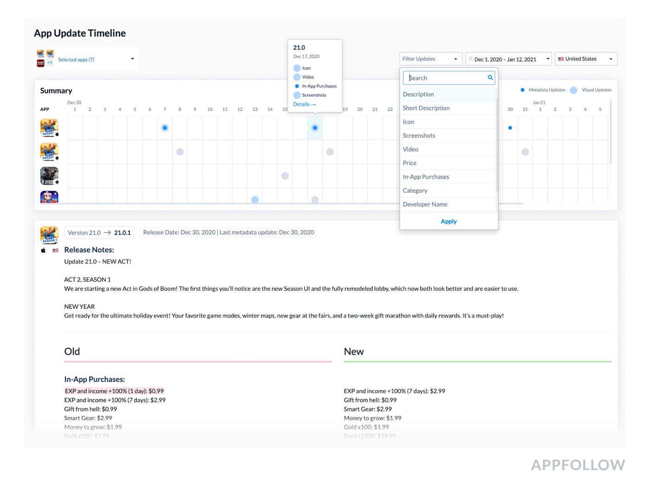This screenshot has width=649, height=482.
Task: Click the dark shooter app icon in Summary
Action: point(49,176)
